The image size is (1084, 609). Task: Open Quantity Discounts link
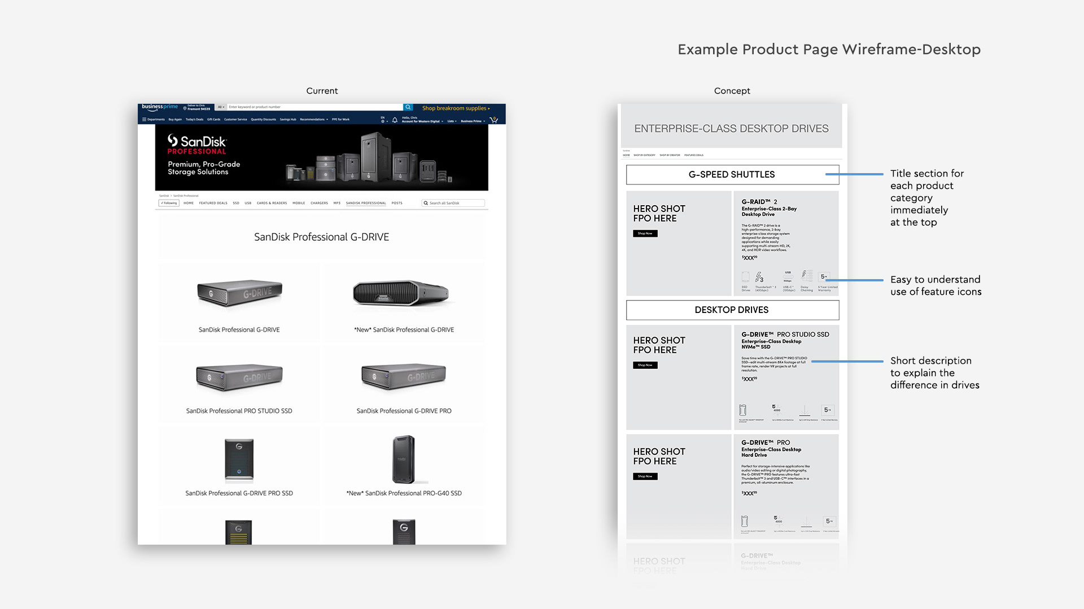pyautogui.click(x=264, y=120)
